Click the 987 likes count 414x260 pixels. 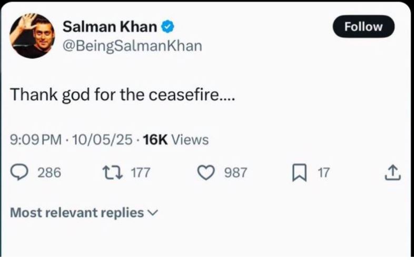click(x=235, y=173)
